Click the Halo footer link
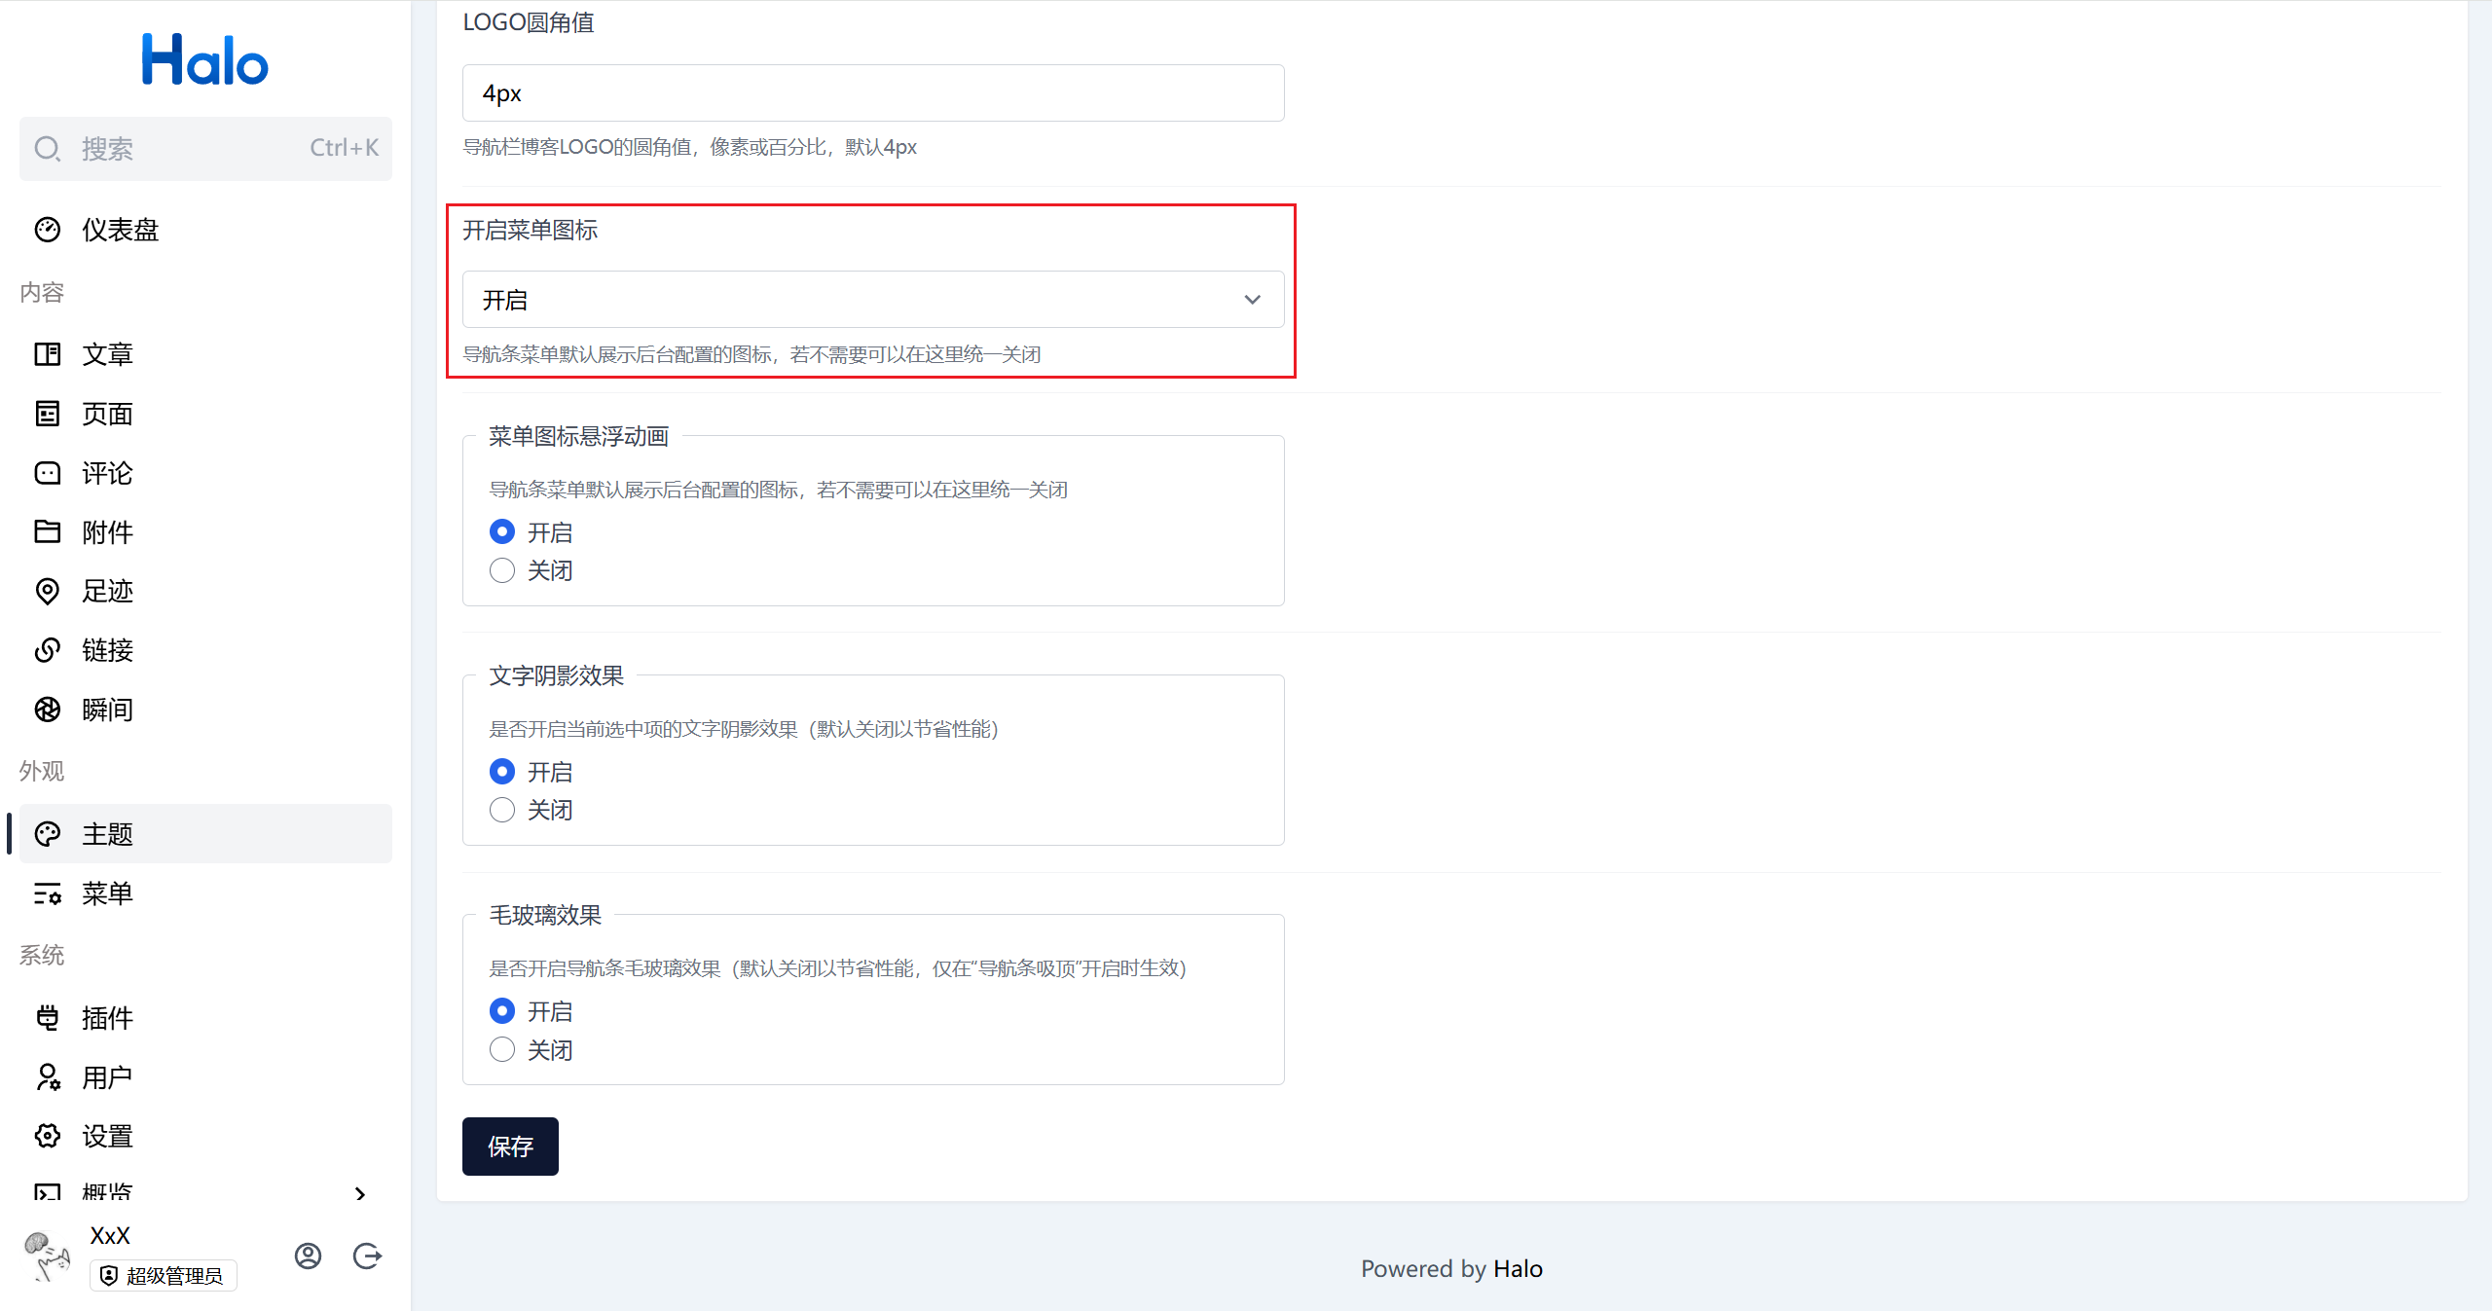Image resolution: width=2492 pixels, height=1311 pixels. 1518,1269
